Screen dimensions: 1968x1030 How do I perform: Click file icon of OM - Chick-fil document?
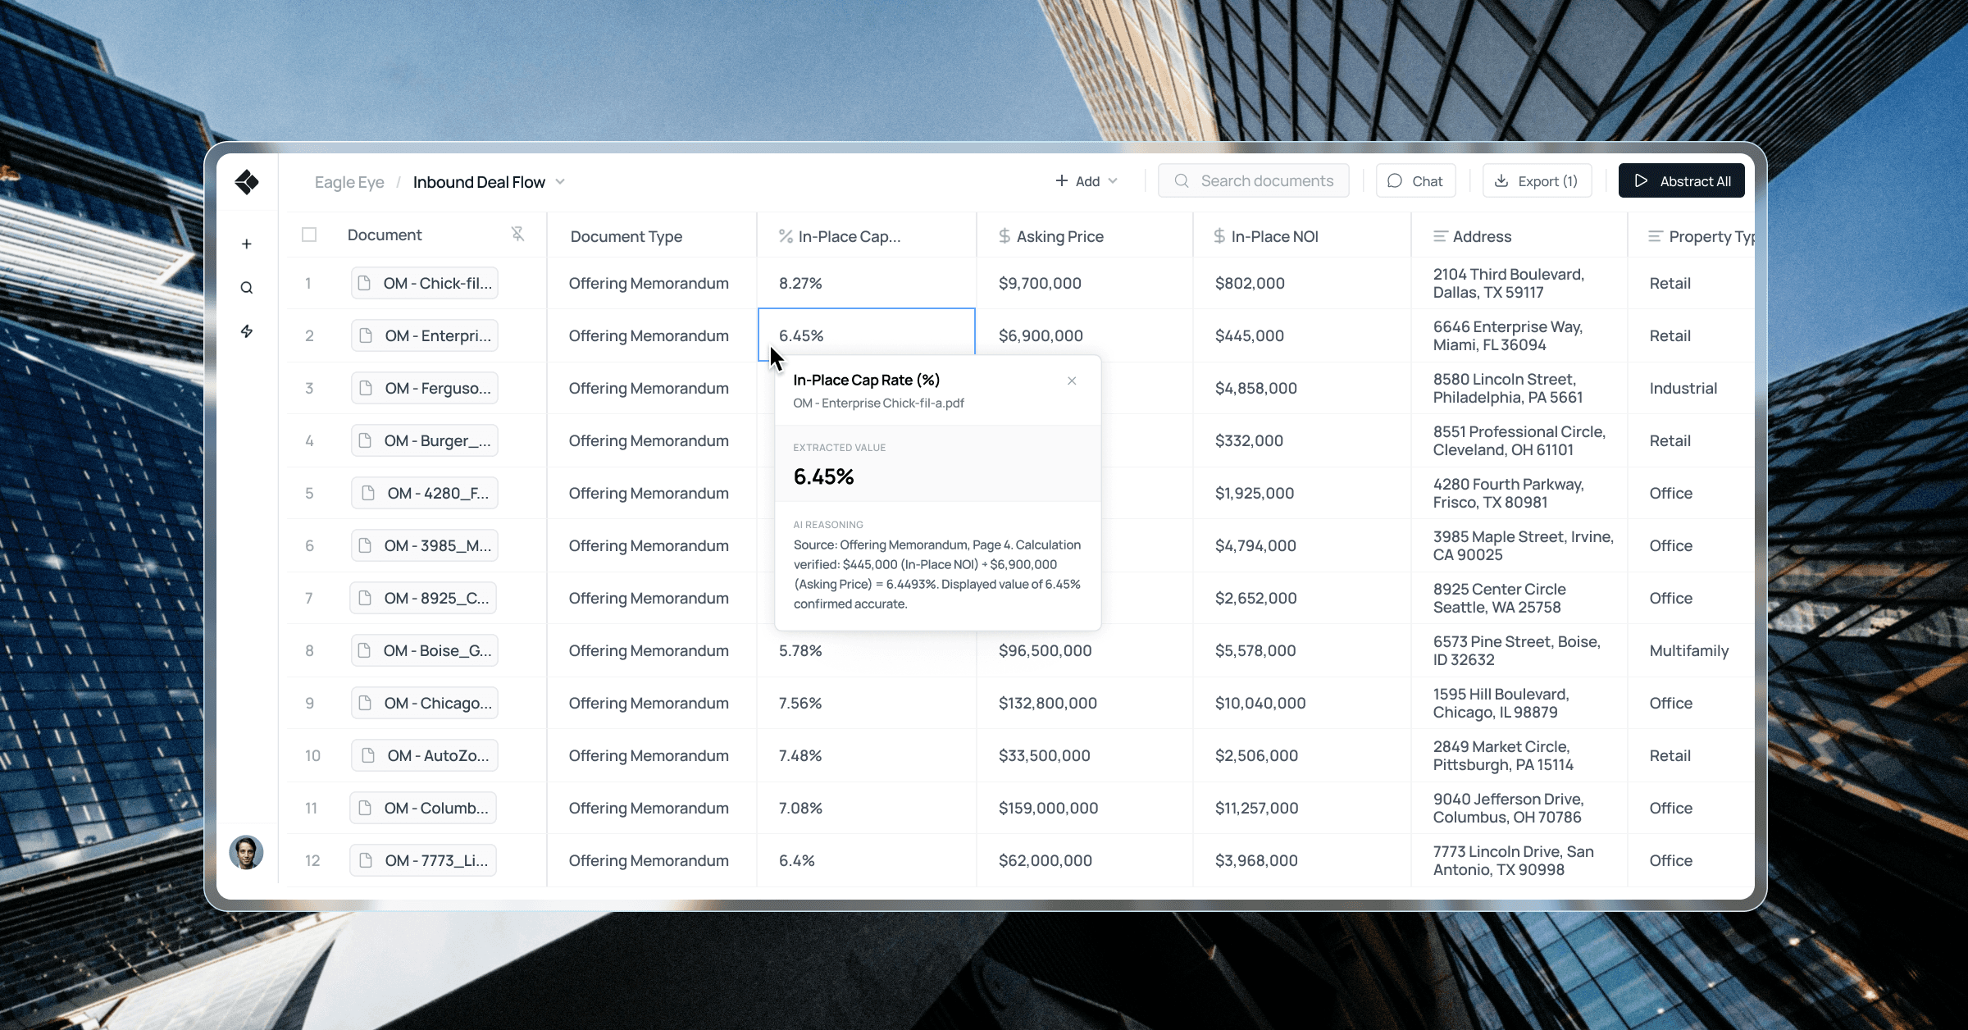pyautogui.click(x=365, y=283)
